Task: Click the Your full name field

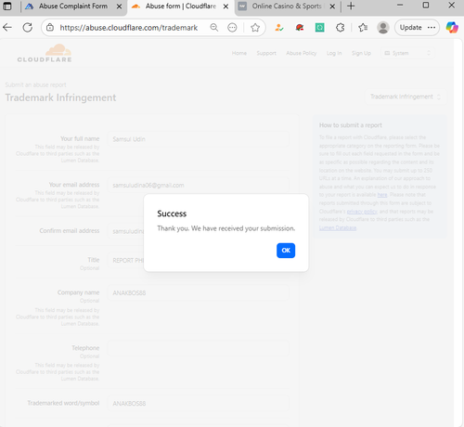Action: click(199, 139)
